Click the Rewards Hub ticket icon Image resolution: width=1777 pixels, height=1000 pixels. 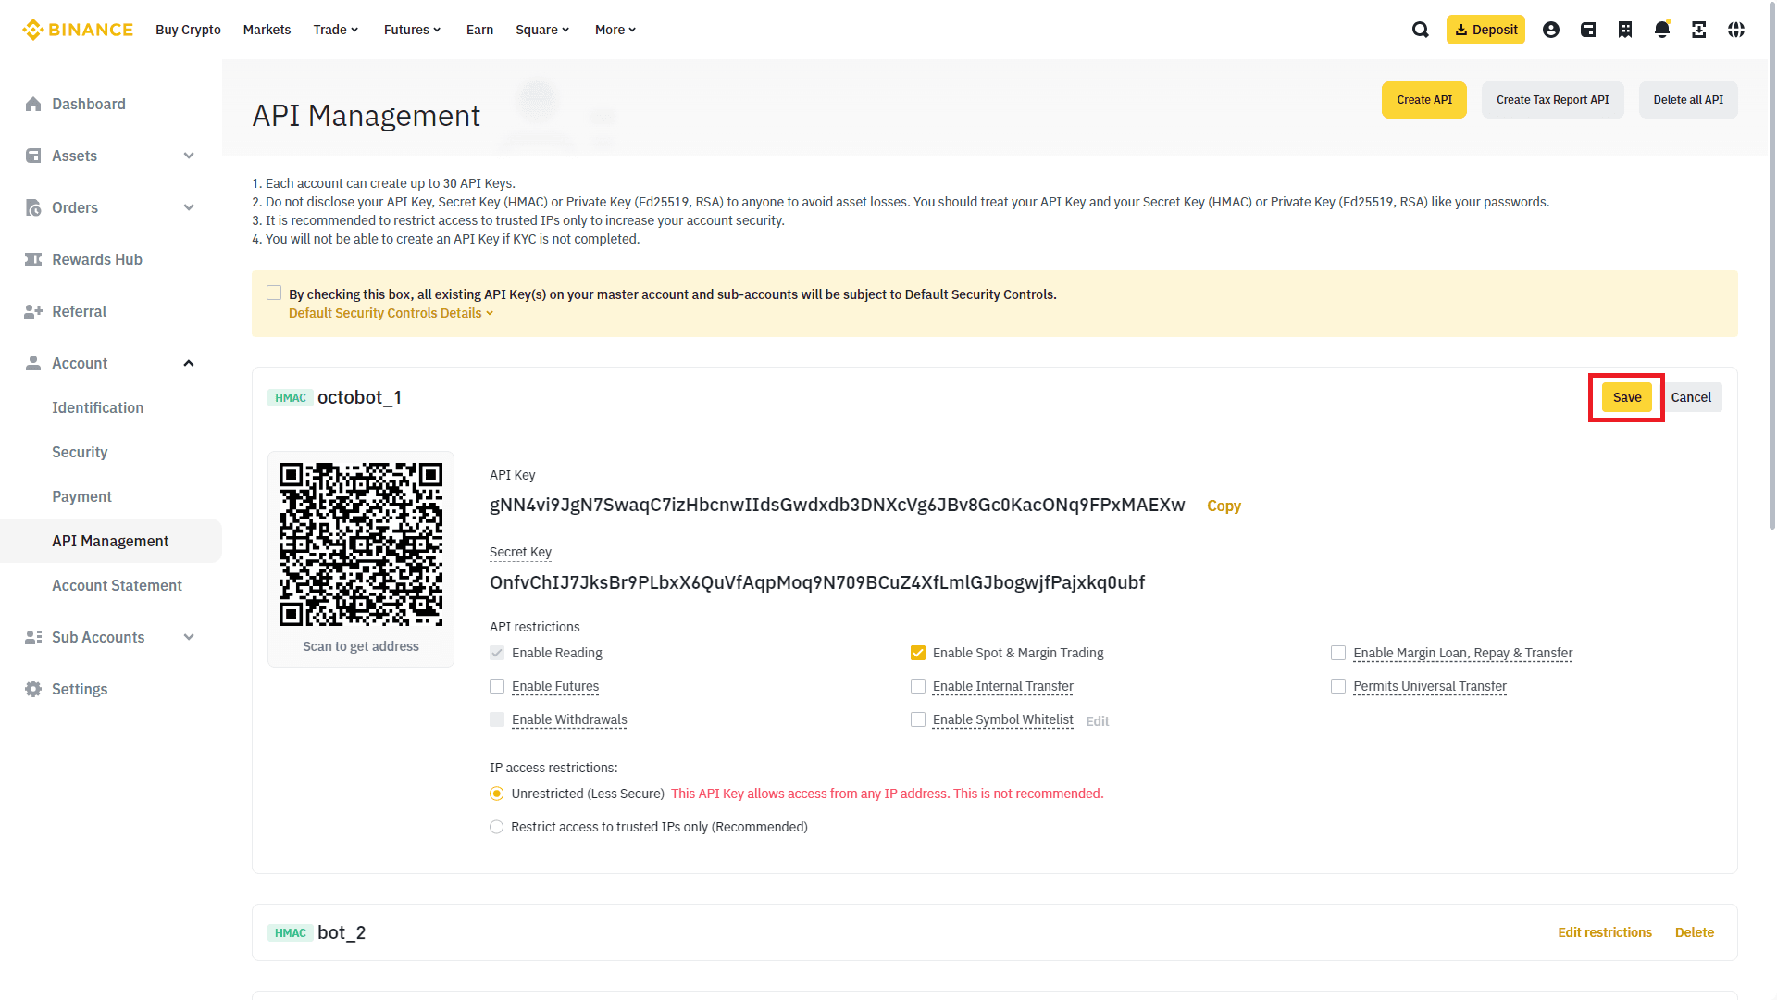33,259
